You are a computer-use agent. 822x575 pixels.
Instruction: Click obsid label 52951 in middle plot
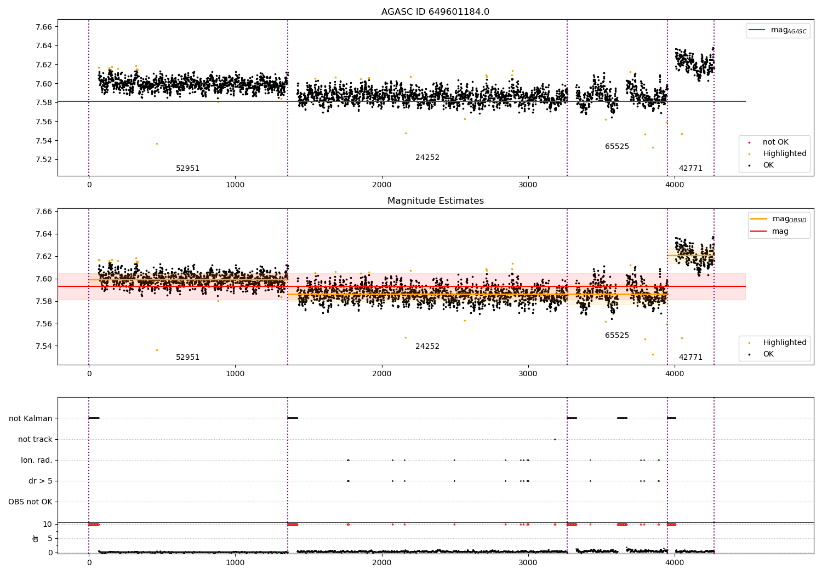[187, 358]
